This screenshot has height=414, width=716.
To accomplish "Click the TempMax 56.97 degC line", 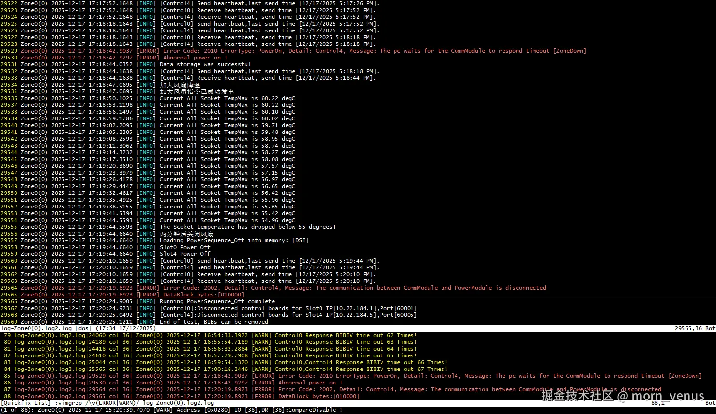I will 148,179.
